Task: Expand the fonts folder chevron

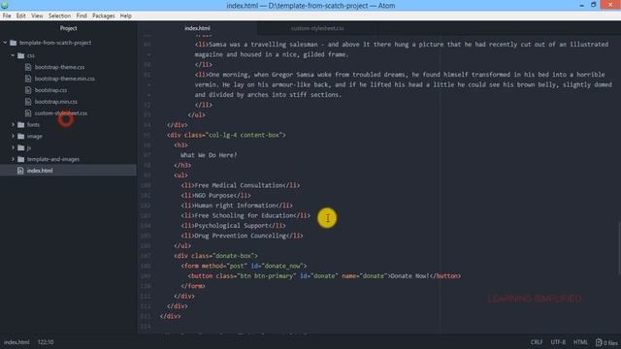Action: pos(13,125)
